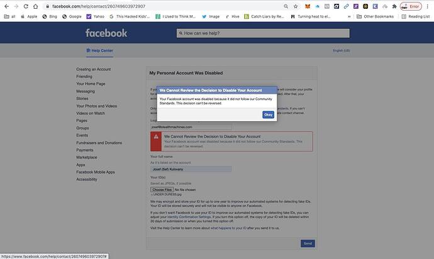Click the full name input field
The height and width of the screenshot is (259, 434).
coord(191,169)
